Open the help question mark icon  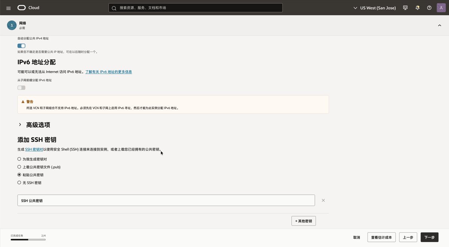point(429,8)
